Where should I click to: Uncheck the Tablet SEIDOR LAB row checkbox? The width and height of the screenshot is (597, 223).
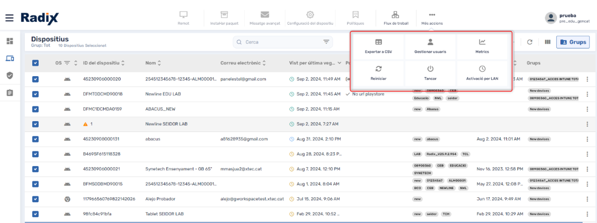[x=35, y=214]
